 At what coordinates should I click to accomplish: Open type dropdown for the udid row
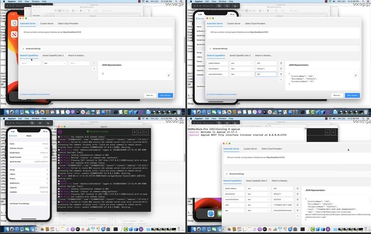(258, 205)
